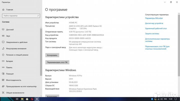180x101 pixels.
Task: Open Удаленный рабочий стол link
Action: [156, 28]
